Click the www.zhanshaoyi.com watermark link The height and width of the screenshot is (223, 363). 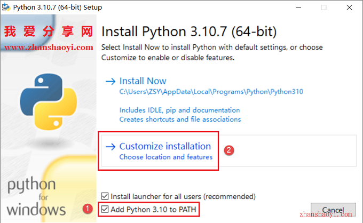click(x=49, y=47)
